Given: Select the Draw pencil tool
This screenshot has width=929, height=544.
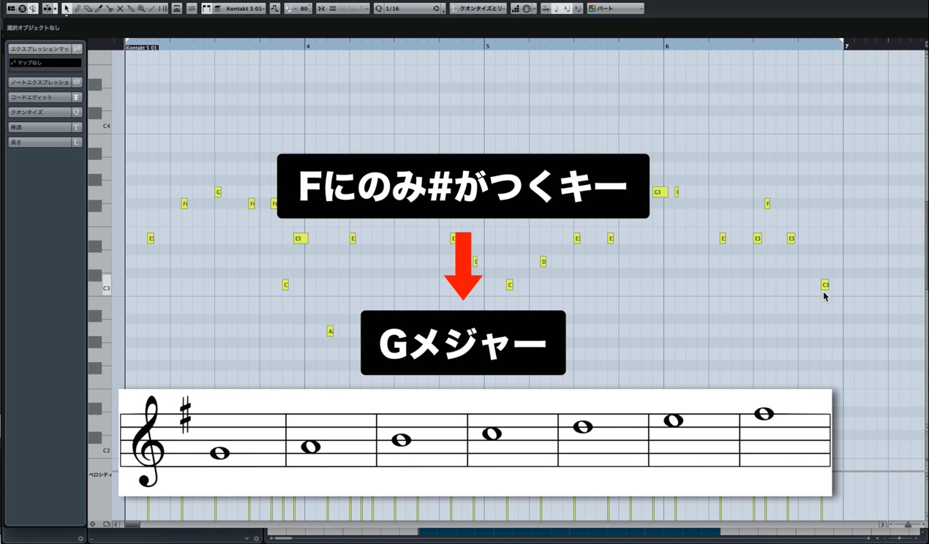Looking at the screenshot, I should click(77, 9).
